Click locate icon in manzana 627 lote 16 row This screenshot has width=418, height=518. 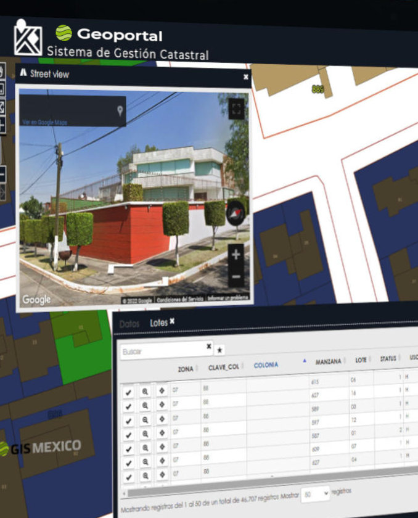click(162, 405)
